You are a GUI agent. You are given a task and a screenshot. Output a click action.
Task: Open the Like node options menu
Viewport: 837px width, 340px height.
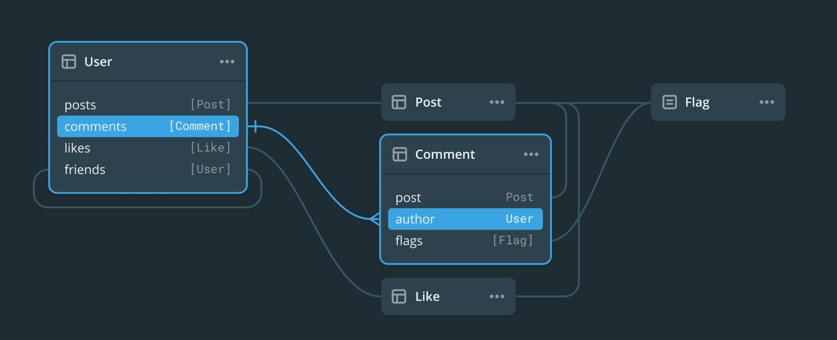[497, 296]
